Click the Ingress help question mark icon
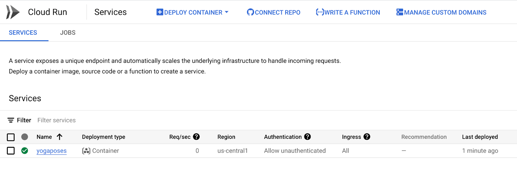The image size is (517, 171). [367, 137]
